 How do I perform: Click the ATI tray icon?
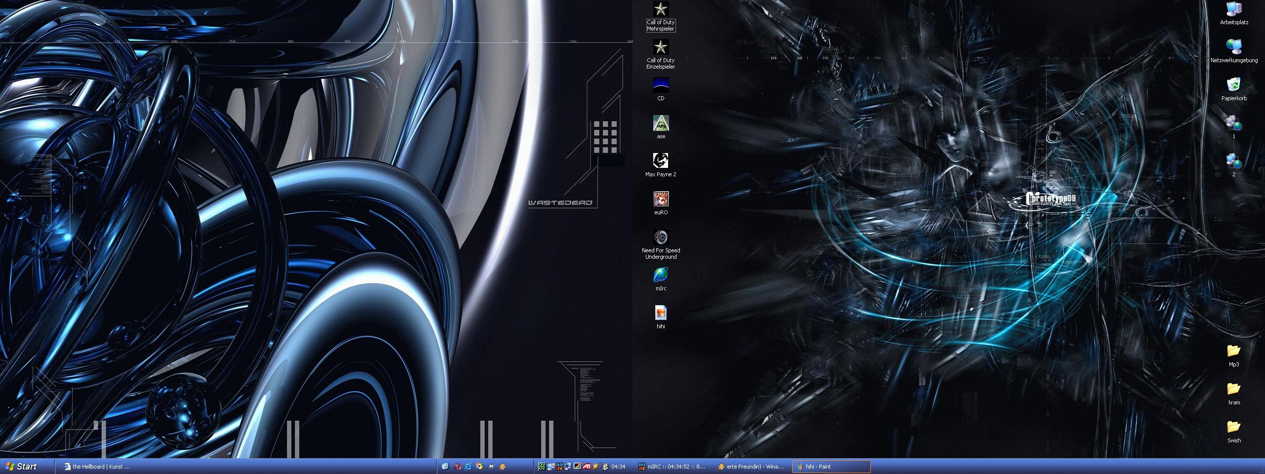pyautogui.click(x=587, y=467)
